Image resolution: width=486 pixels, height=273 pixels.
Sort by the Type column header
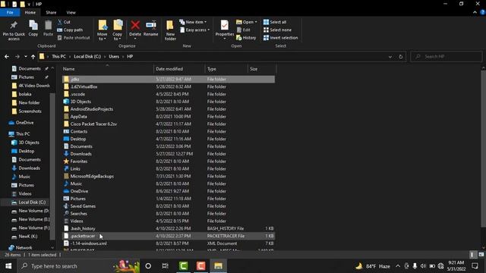tap(226, 69)
